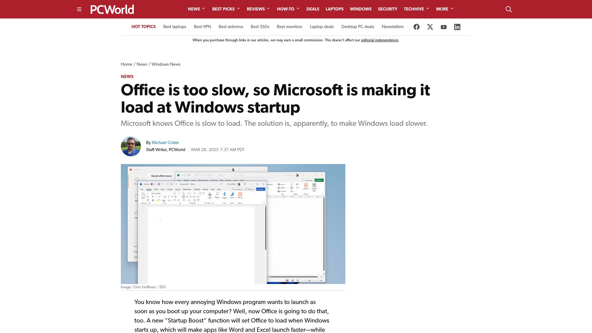Click the article headline text
Image resolution: width=592 pixels, height=333 pixels.
coord(275,99)
